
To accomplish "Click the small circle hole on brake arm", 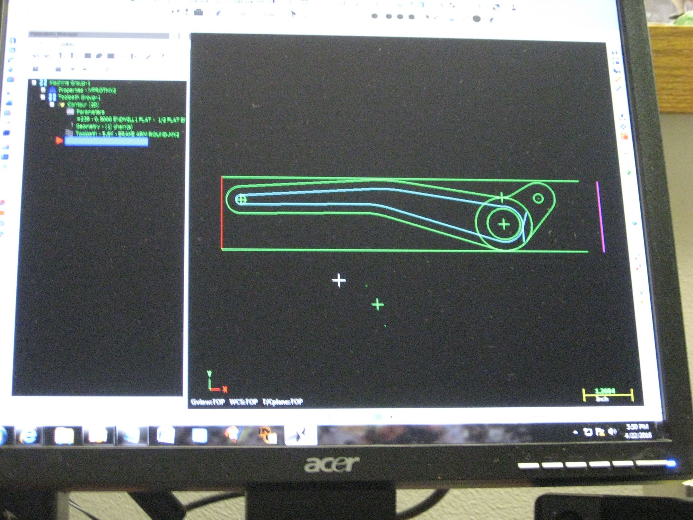I will [x=538, y=198].
